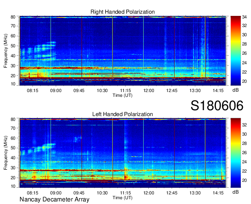Click the 10 MHz frequency tick of Right Handed plot
Screen dimensions: 251x204
coord(13,84)
